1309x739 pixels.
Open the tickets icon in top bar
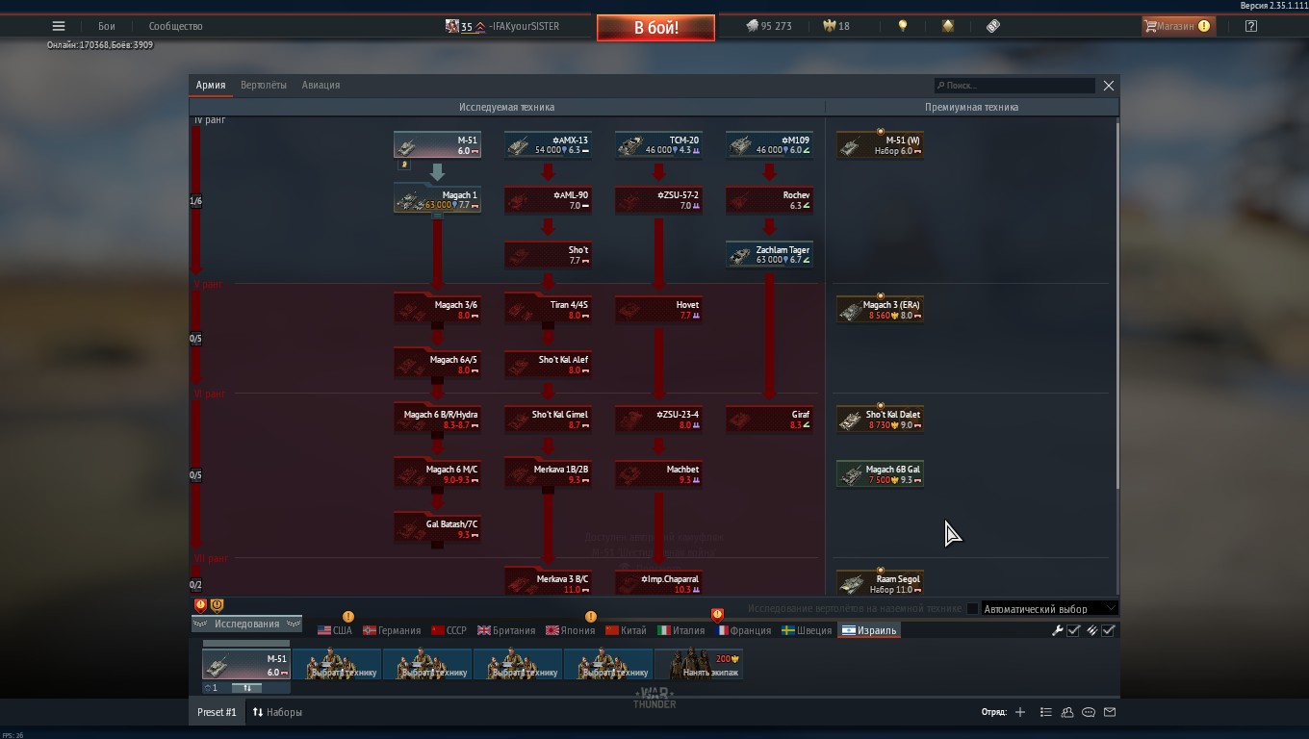(x=993, y=26)
